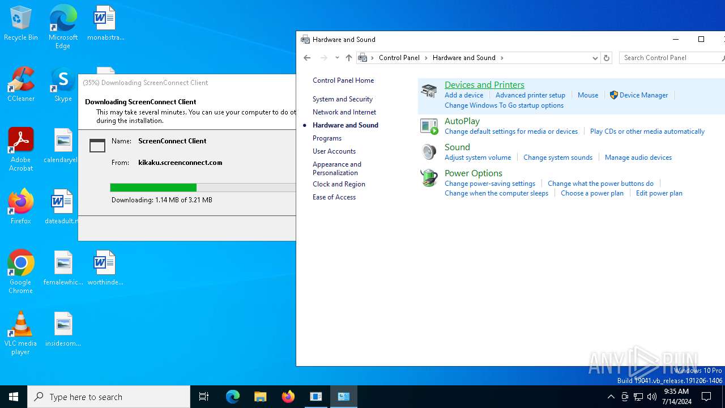Click the Search Control Panel field

[x=671, y=58]
